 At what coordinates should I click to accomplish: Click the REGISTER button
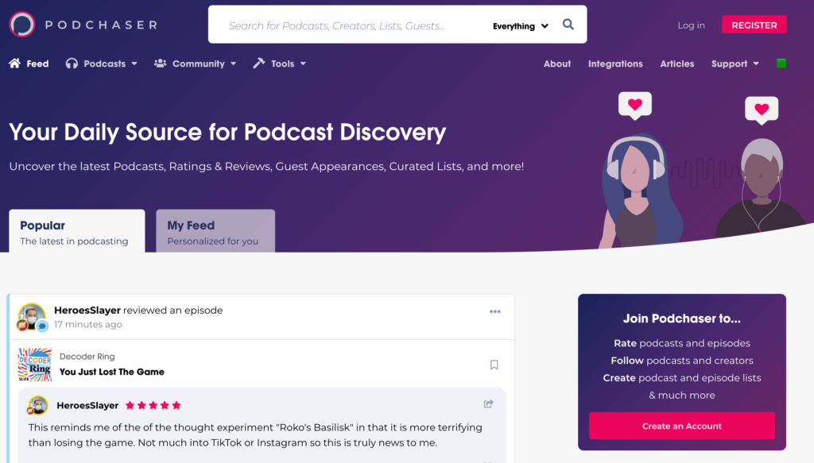[x=754, y=25]
